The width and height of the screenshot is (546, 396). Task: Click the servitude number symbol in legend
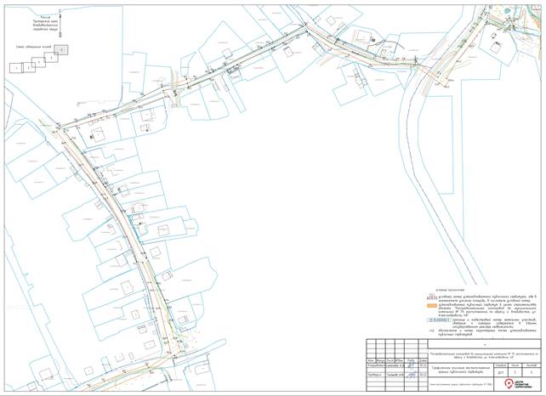[x=432, y=297]
